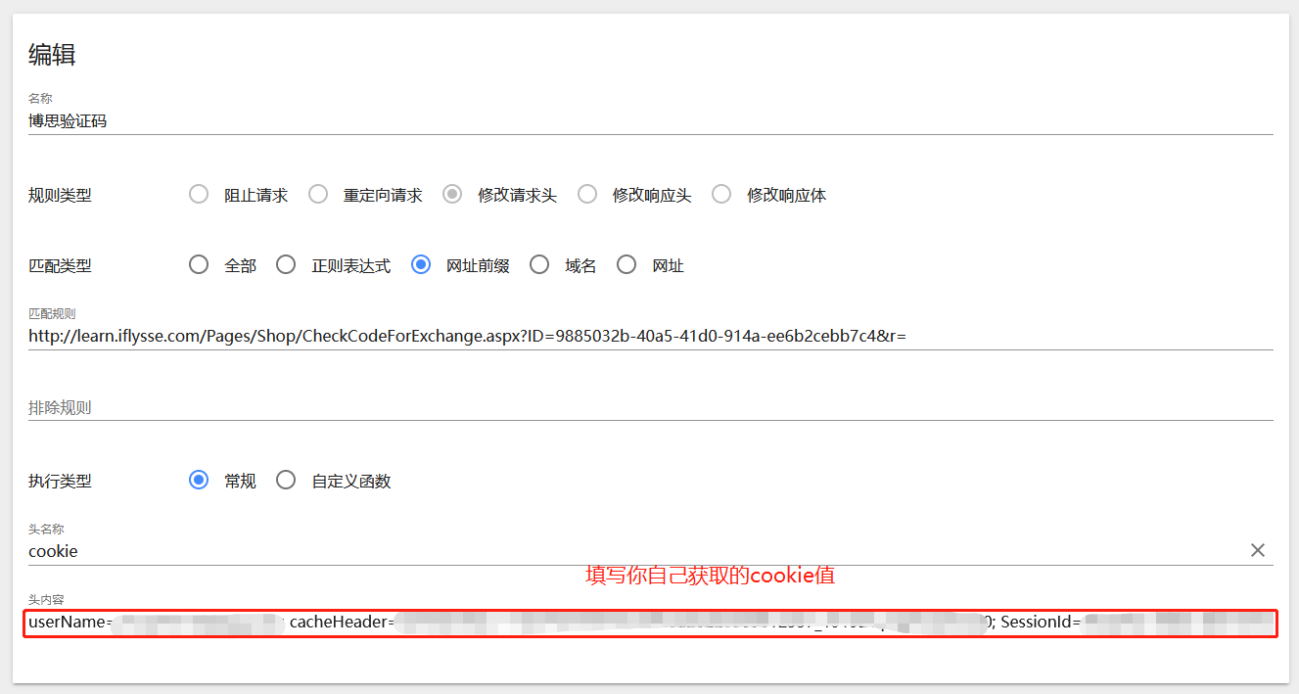Switch execution type to 自定义函数
Viewport: 1299px width, 694px height.
(286, 480)
